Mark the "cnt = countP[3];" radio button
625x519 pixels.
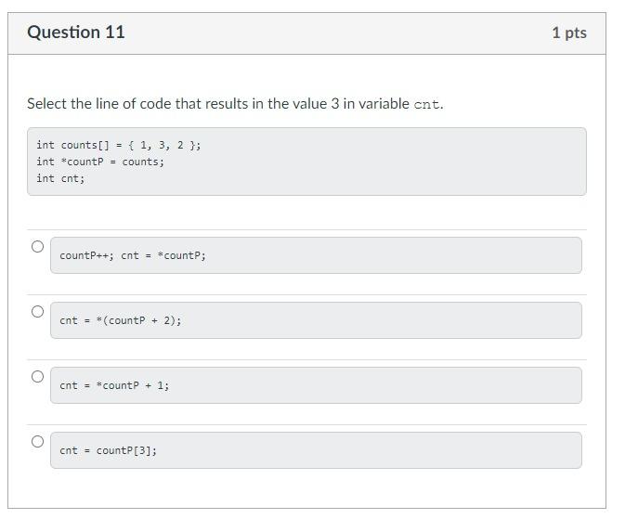point(37,441)
